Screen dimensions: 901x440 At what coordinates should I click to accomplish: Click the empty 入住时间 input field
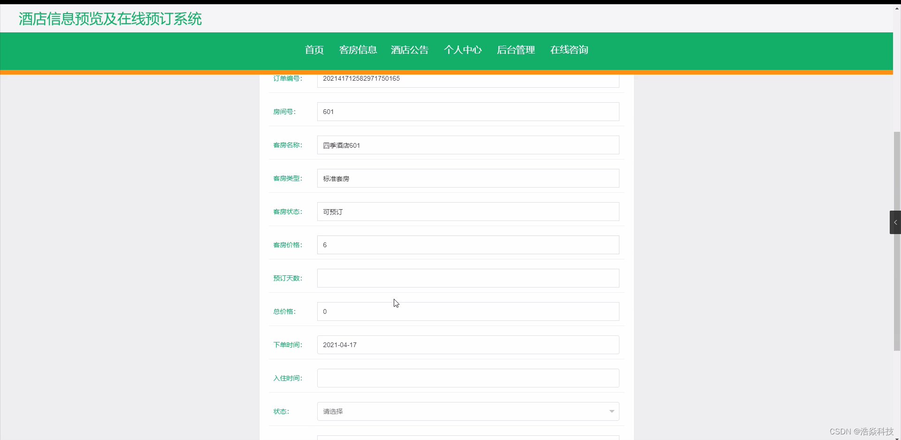coord(468,378)
